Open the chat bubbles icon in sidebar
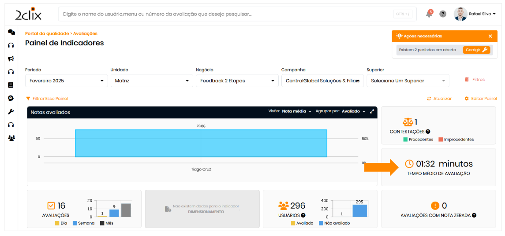This screenshot has width=505, height=236. (11, 33)
